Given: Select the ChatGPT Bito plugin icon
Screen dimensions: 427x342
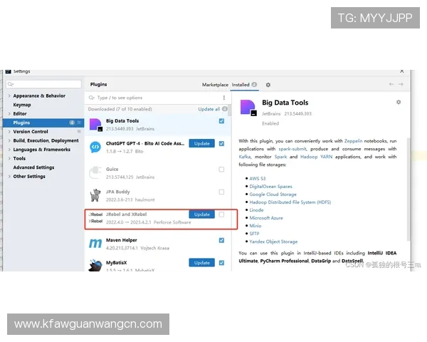Looking at the screenshot, I should pos(95,147).
